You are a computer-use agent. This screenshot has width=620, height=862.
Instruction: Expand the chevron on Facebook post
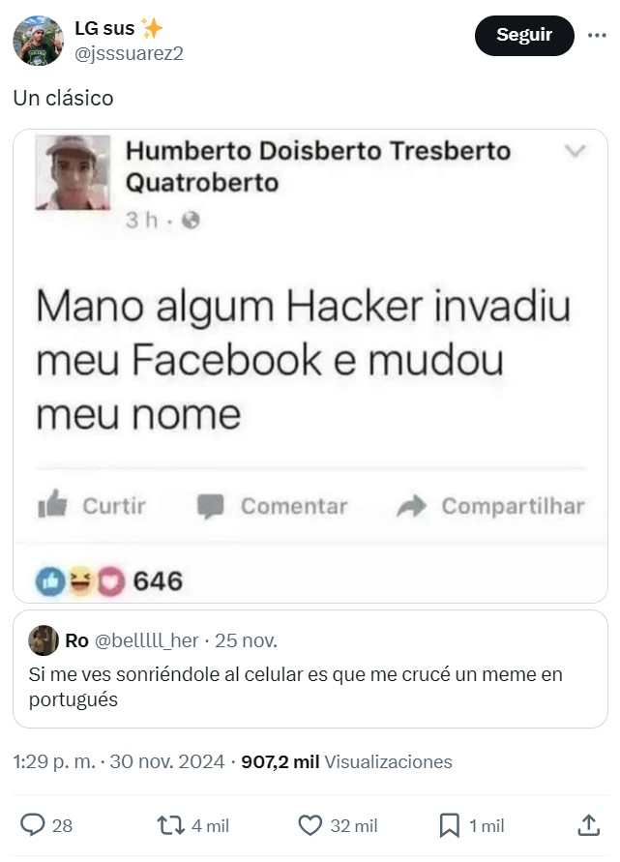[x=576, y=151]
